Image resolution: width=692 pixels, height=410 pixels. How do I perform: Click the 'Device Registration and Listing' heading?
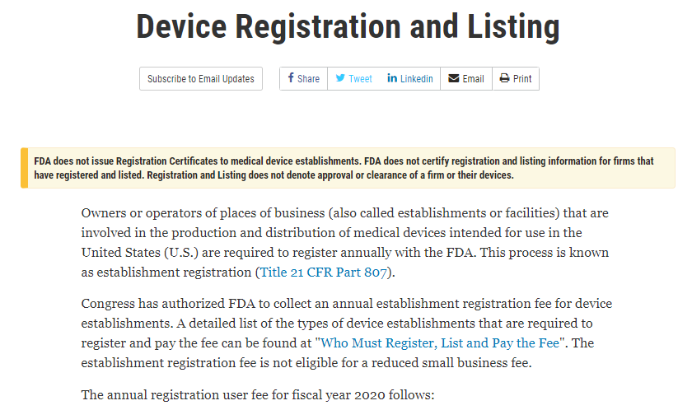348,27
